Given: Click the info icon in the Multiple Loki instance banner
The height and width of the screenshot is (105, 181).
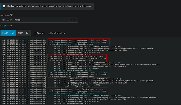Looking at the screenshot, I should [x=3, y=5].
